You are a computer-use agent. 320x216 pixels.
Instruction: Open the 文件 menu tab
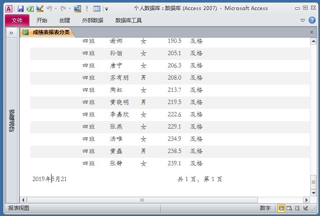pyautogui.click(x=17, y=20)
